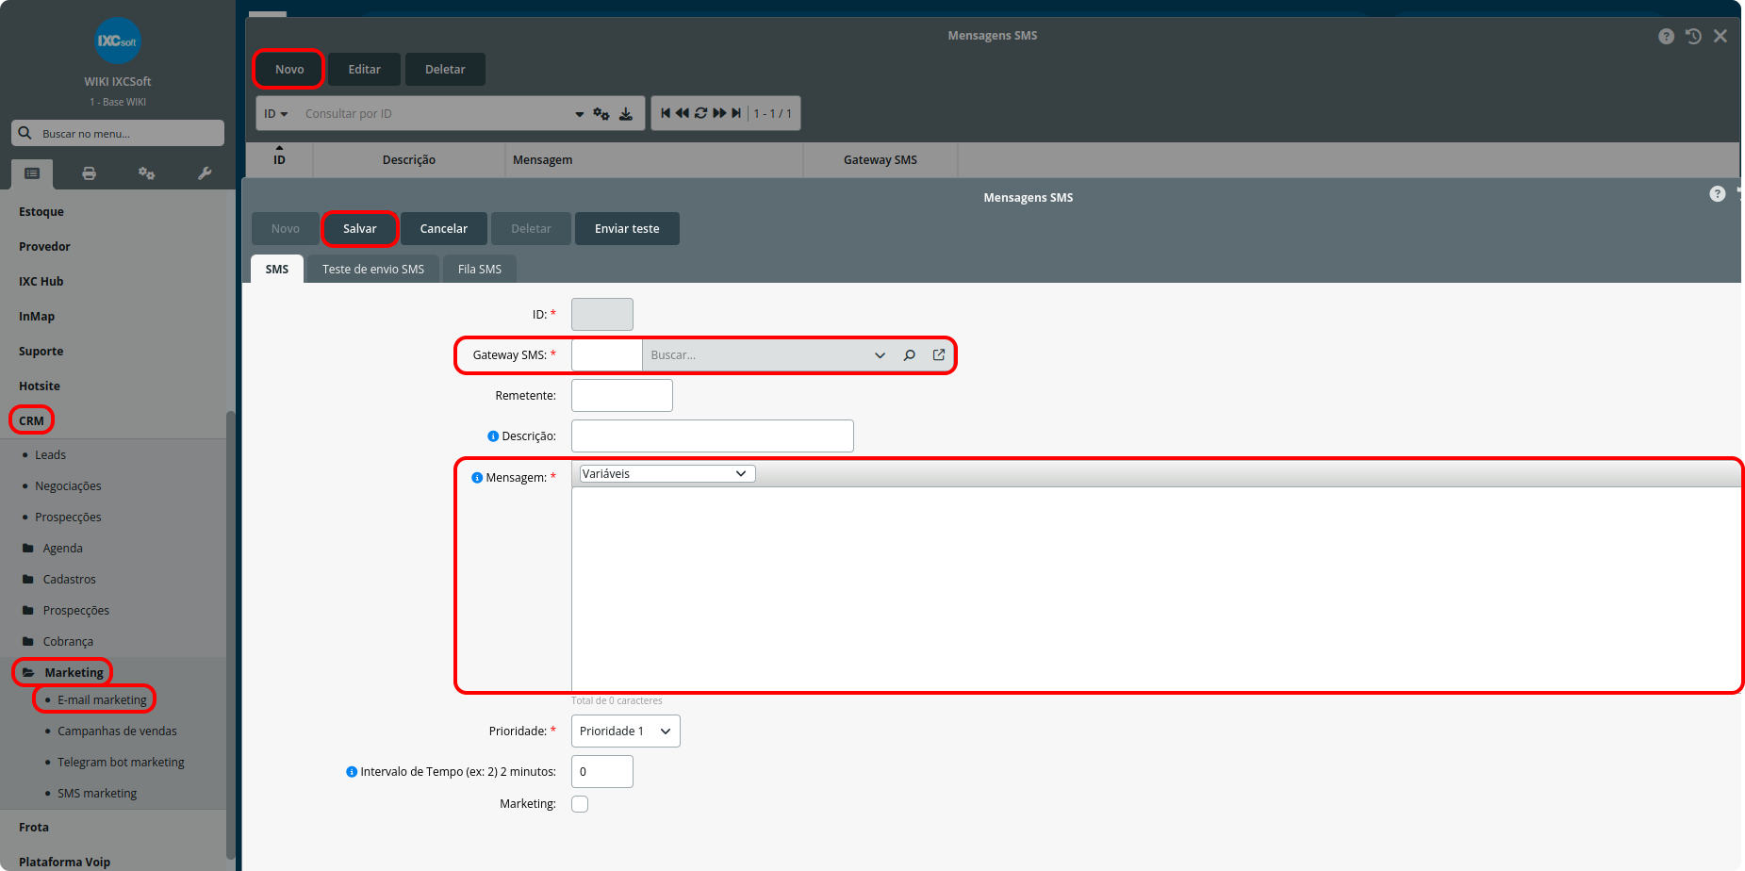Click Editar button in list window

[365, 70]
